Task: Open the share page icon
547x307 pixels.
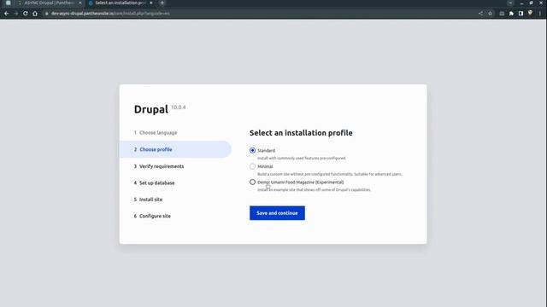Action: [480, 14]
